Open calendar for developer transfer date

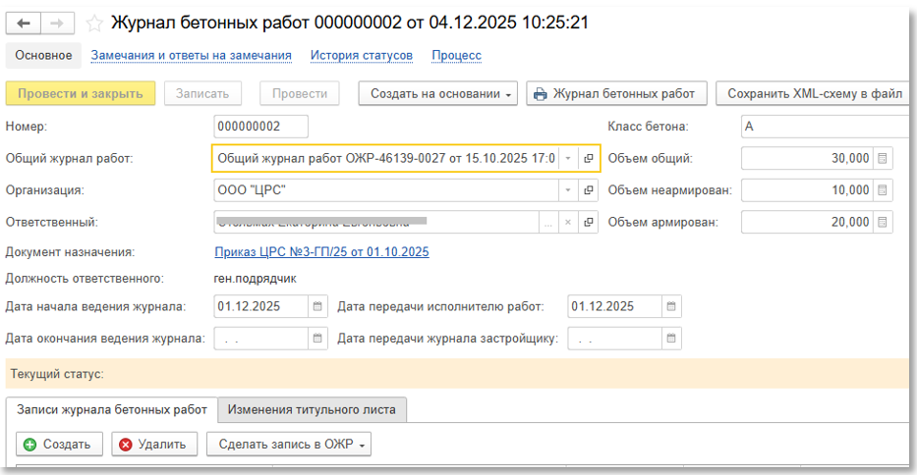[671, 339]
